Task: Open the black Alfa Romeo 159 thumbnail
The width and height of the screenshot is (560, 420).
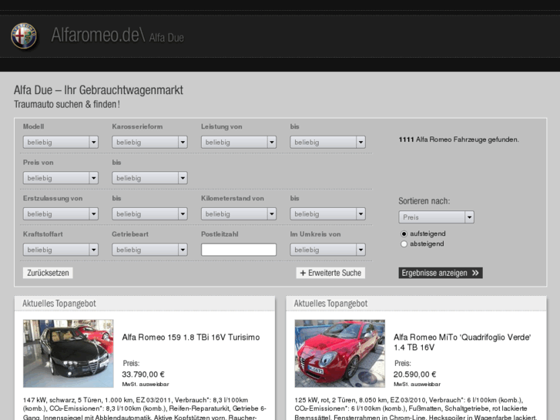Action: (x=69, y=354)
